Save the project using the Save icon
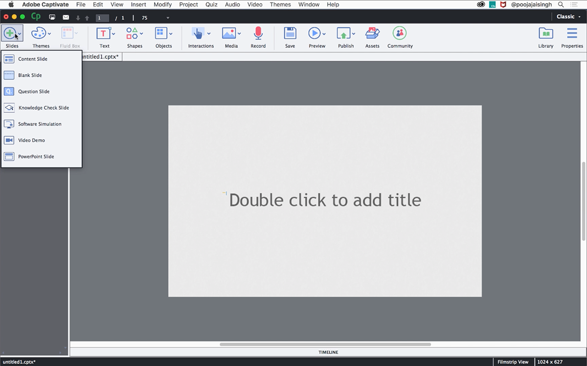The image size is (587, 366). pyautogui.click(x=290, y=33)
